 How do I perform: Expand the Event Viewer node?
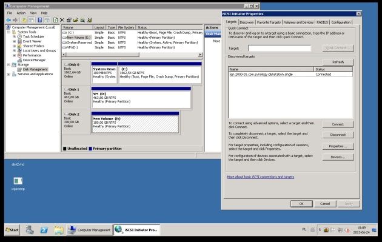(x=14, y=41)
